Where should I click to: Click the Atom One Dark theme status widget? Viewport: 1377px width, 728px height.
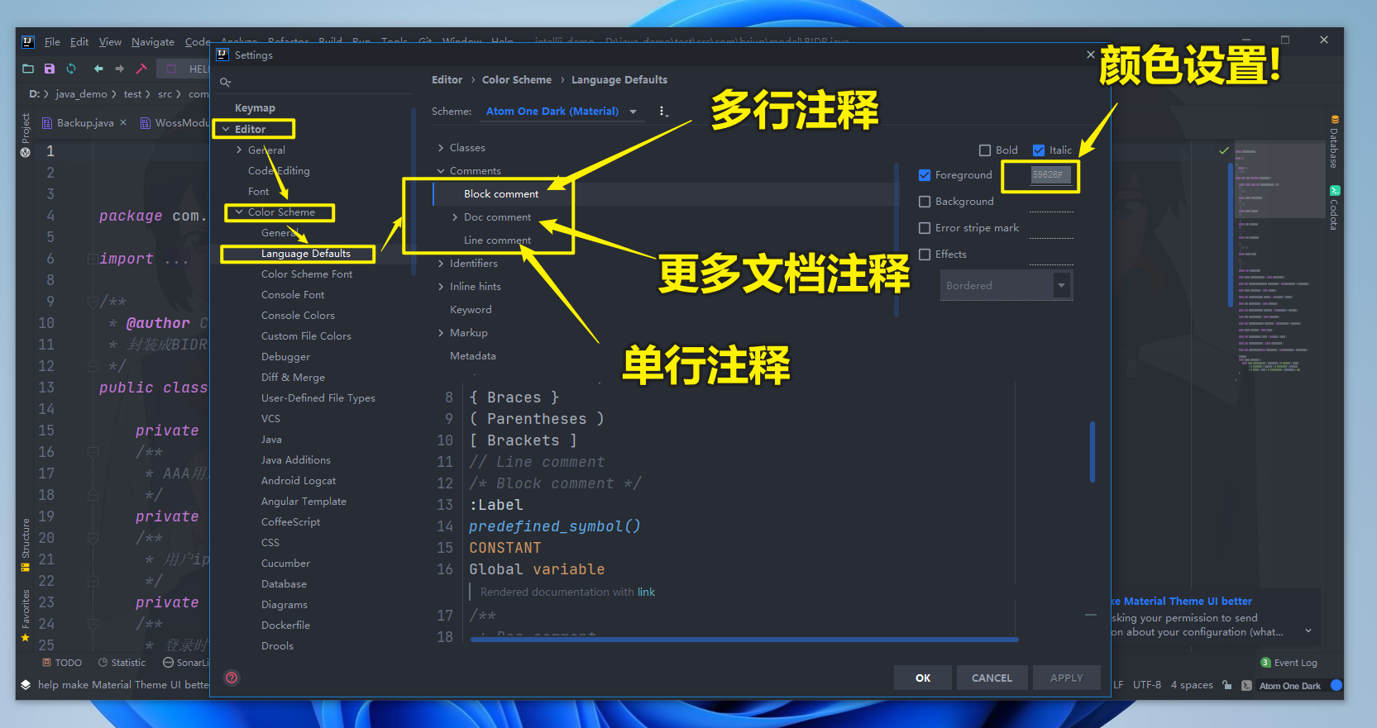click(1289, 686)
